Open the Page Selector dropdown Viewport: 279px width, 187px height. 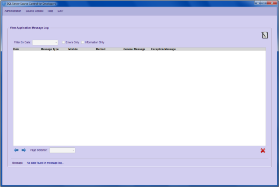pyautogui.click(x=63, y=150)
